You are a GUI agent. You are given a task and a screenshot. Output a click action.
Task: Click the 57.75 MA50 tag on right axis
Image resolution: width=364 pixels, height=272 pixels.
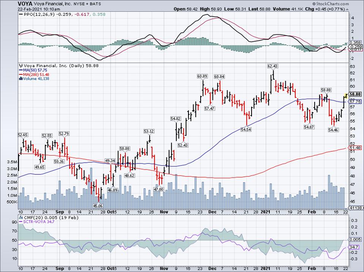pos(355,102)
